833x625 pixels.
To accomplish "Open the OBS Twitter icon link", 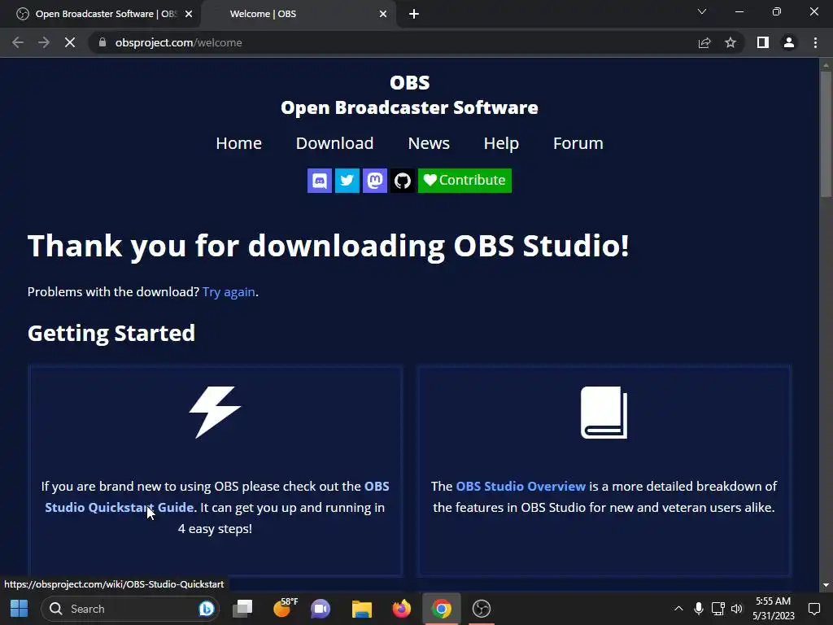I will (x=347, y=181).
